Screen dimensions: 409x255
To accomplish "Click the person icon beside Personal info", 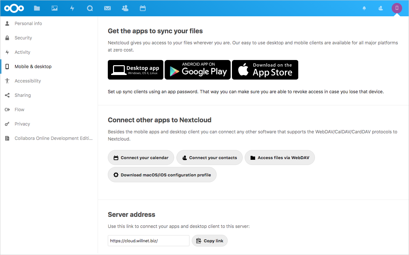I will coord(7,23).
